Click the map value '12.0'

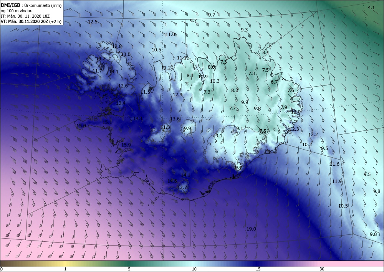pyautogui.click(x=296, y=112)
